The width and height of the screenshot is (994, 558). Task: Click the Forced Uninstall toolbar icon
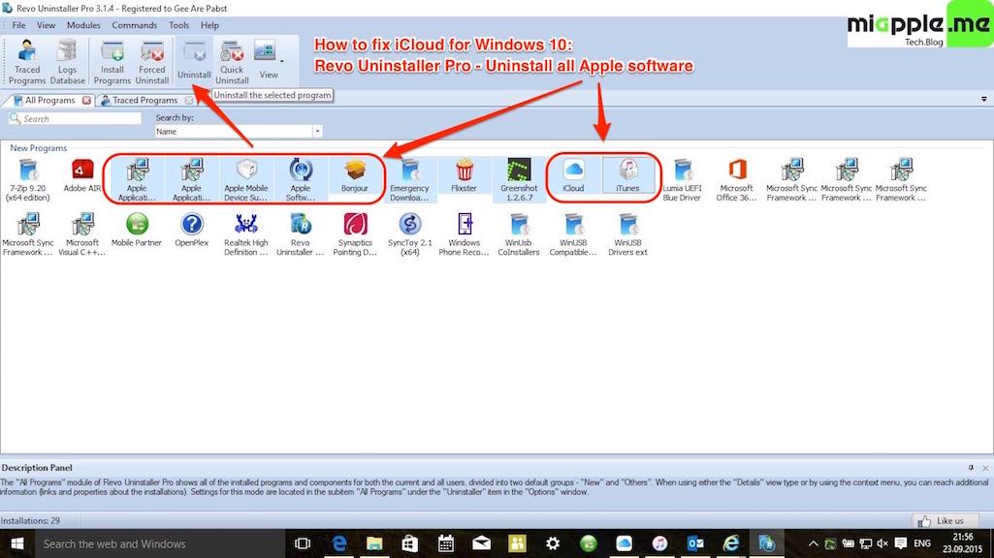point(152,61)
